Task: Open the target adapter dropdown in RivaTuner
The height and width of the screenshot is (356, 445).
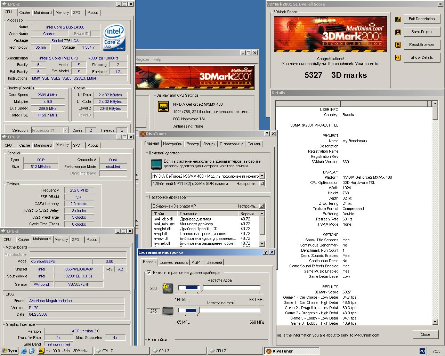Action: point(262,176)
